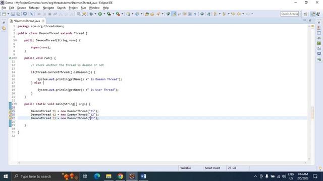Run the program with green Run icon
The width and height of the screenshot is (323, 181).
tap(100, 14)
